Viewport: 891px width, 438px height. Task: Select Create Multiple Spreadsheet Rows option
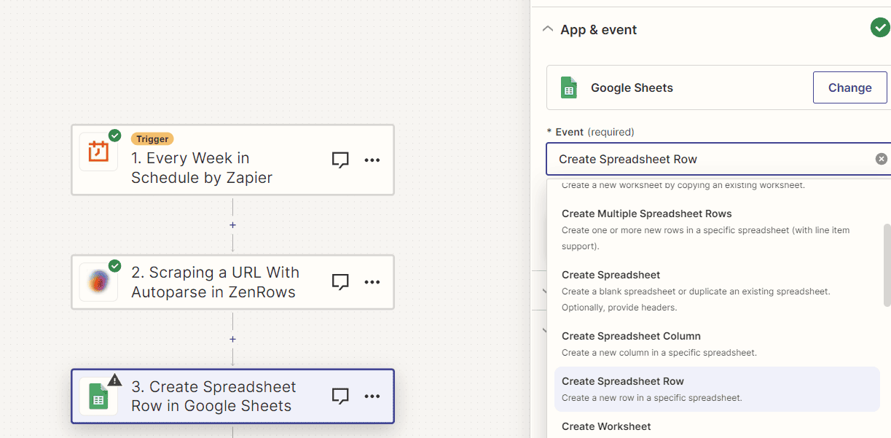click(x=717, y=230)
